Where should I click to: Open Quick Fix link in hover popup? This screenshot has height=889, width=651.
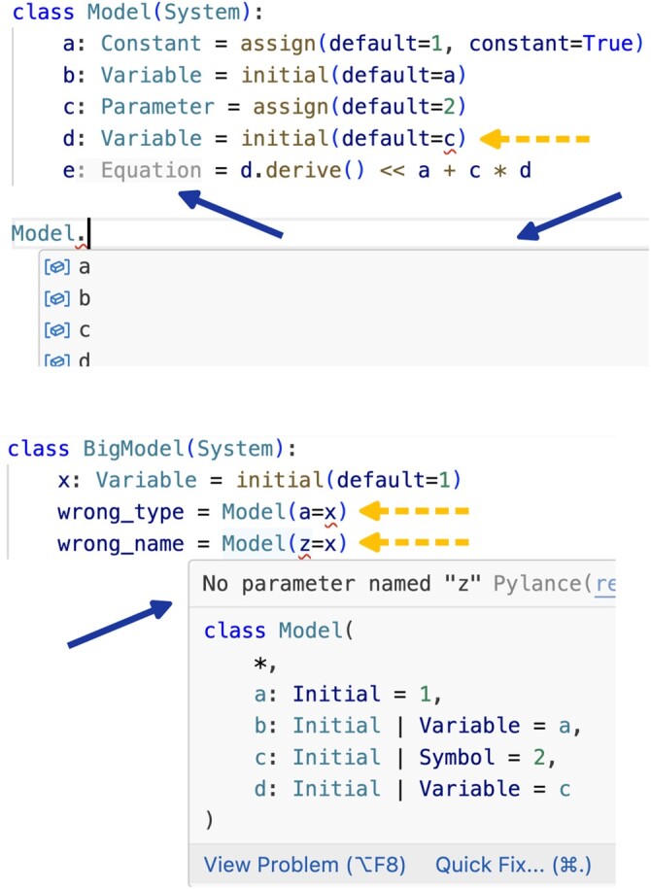[x=513, y=865]
